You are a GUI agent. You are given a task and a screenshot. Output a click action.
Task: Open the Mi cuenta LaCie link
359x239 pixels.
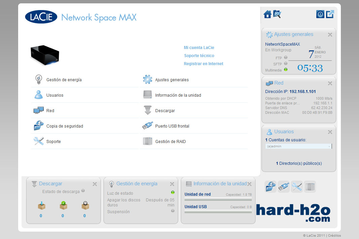pyautogui.click(x=199, y=48)
